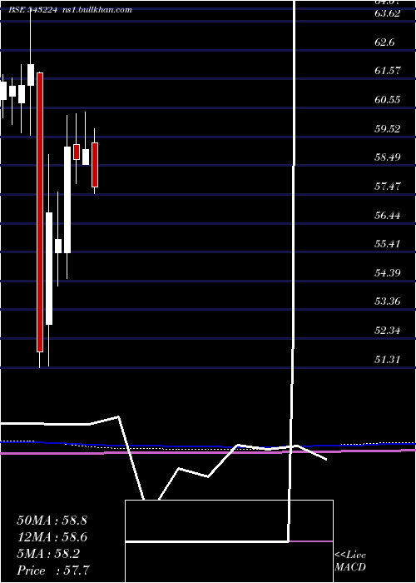The image size is (416, 583).
Task: Click the 62.6 price axis label
Action: click(x=384, y=42)
